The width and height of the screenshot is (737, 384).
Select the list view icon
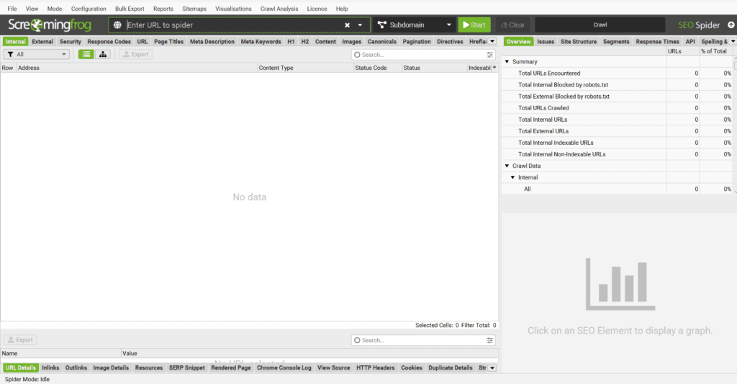point(86,54)
